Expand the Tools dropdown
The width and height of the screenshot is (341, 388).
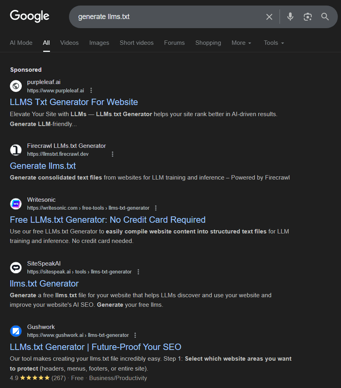click(274, 43)
